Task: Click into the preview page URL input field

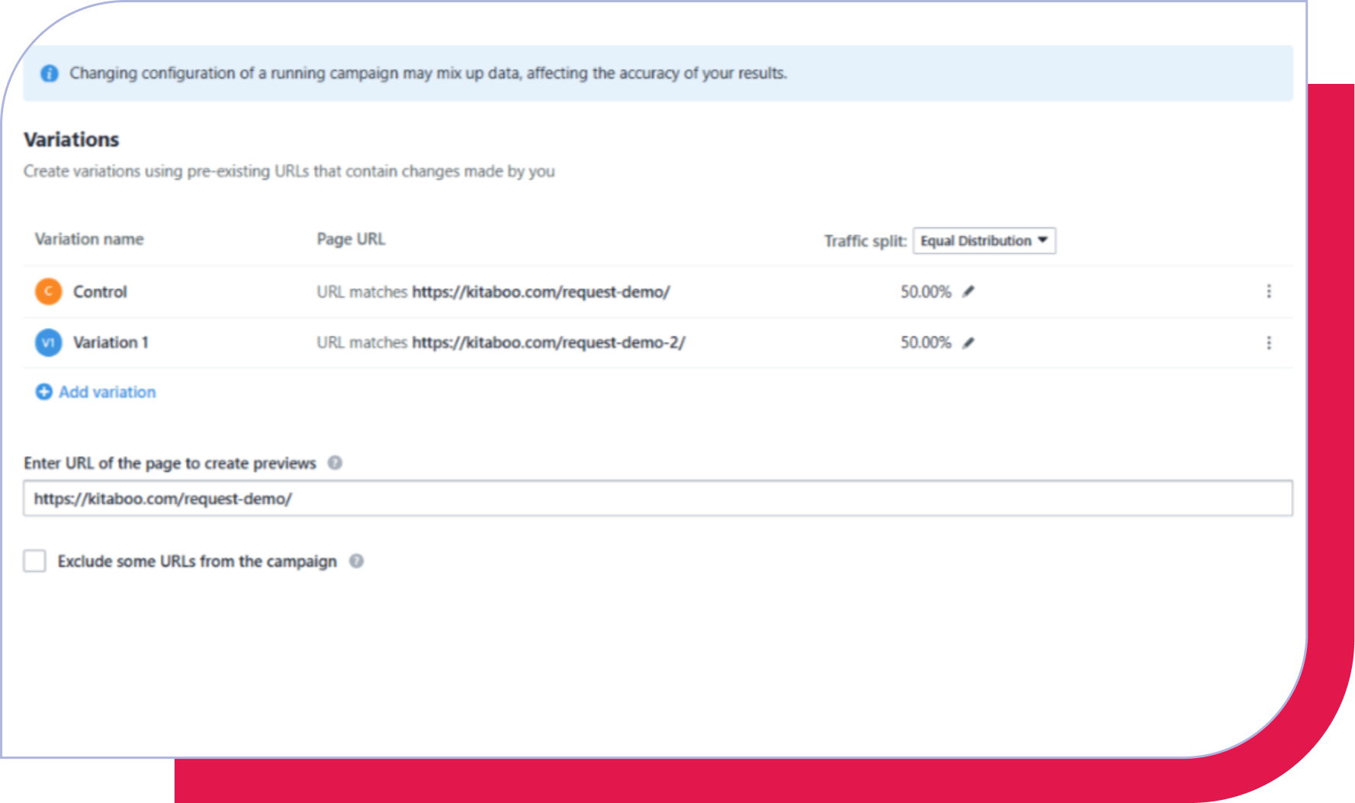Action: click(x=658, y=498)
